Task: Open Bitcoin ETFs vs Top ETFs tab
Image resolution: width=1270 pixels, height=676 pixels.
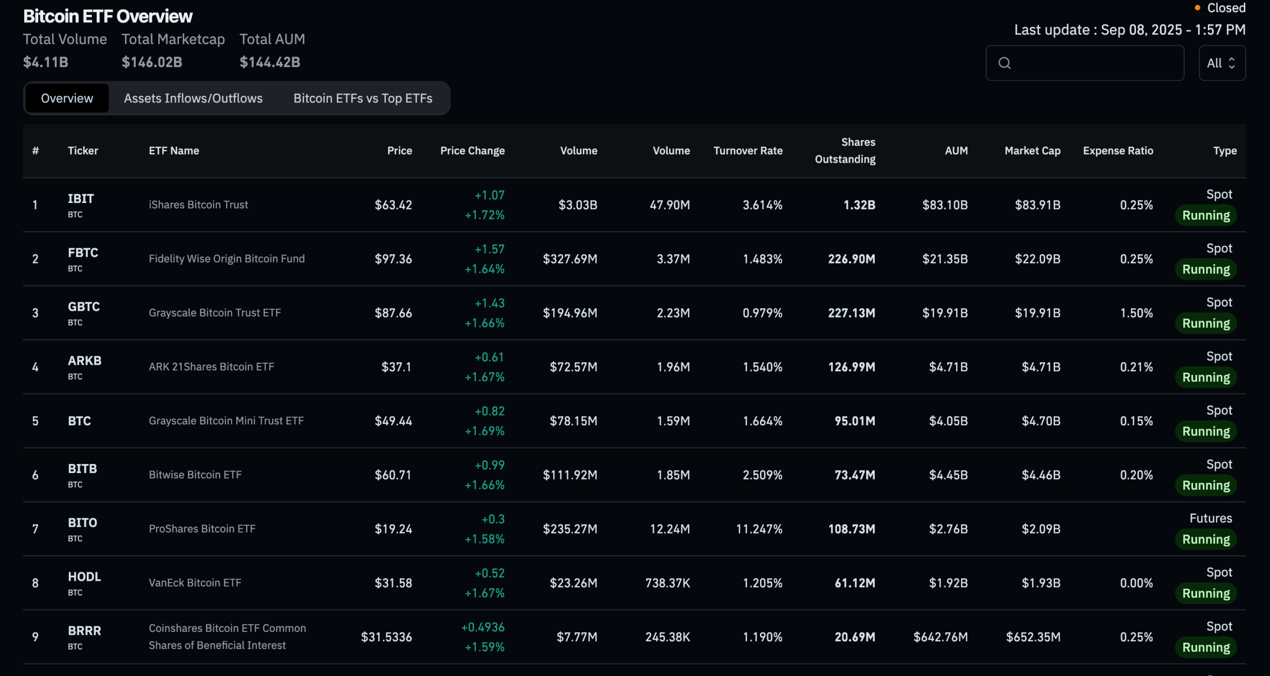Action: [363, 98]
